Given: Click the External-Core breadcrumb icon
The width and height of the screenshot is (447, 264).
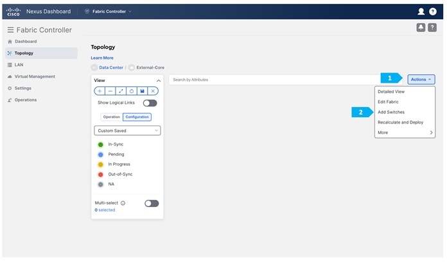Looking at the screenshot, I should point(132,68).
